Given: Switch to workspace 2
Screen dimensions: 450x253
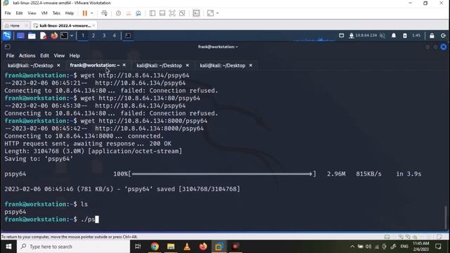Looking at the screenshot, I should (94, 36).
